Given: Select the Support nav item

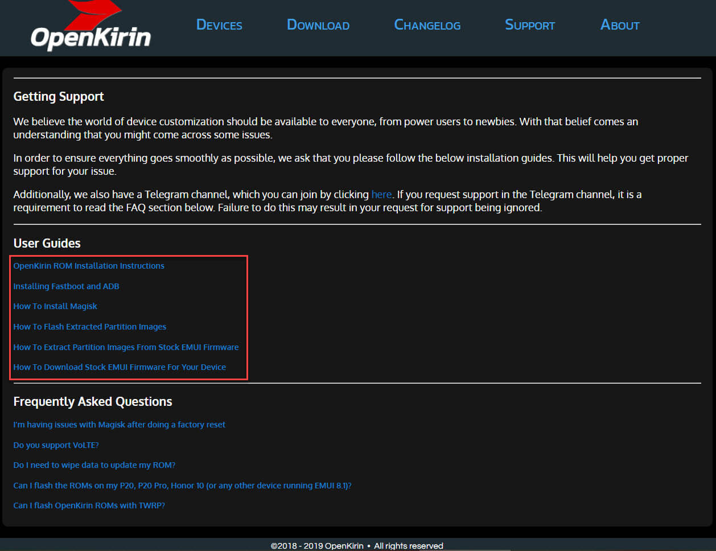Looking at the screenshot, I should pyautogui.click(x=530, y=25).
